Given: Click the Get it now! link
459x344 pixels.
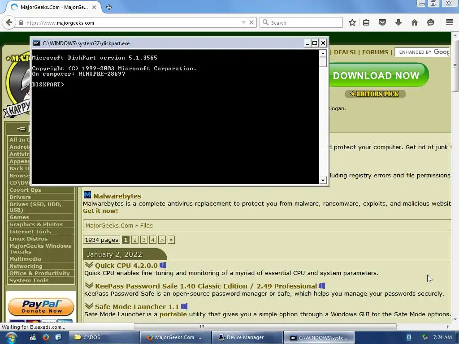Looking at the screenshot, I should (x=100, y=211).
